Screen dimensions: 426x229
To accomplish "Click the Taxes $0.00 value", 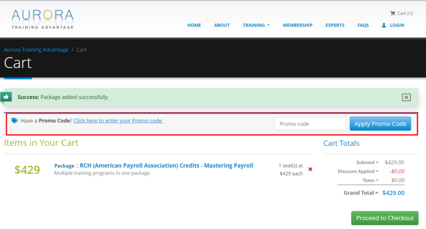I will (x=398, y=180).
